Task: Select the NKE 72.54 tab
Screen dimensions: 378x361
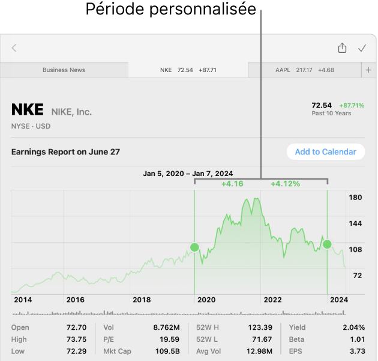Action: (188, 70)
